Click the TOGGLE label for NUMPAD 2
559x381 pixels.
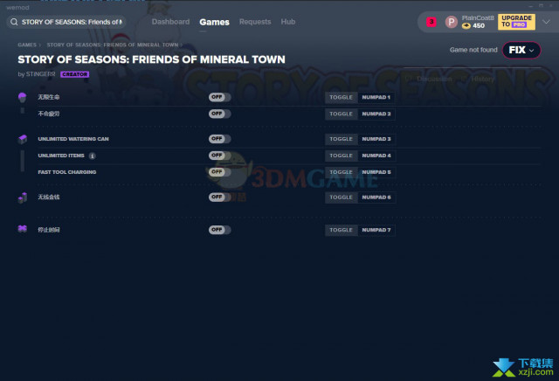[342, 114]
